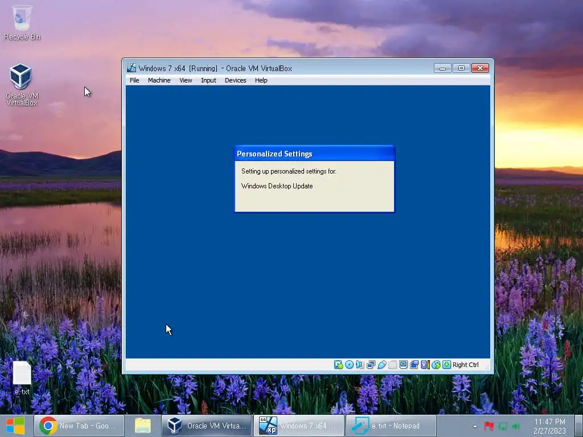Screen dimensions: 583x437
Task: Click the network tray icon
Action: click(503, 426)
